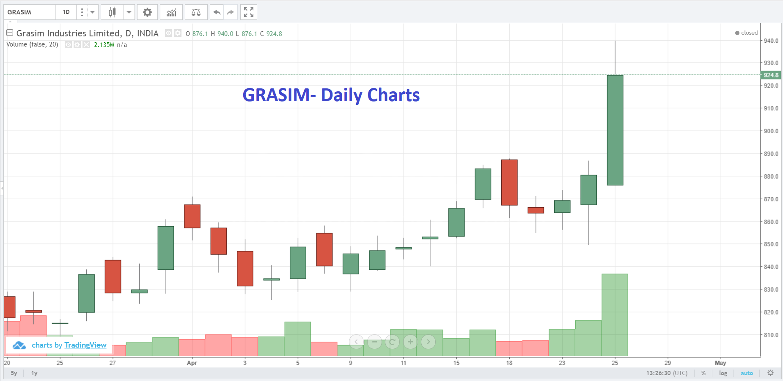The image size is (783, 381).
Task: Select the 1D interval button
Action: (66, 12)
